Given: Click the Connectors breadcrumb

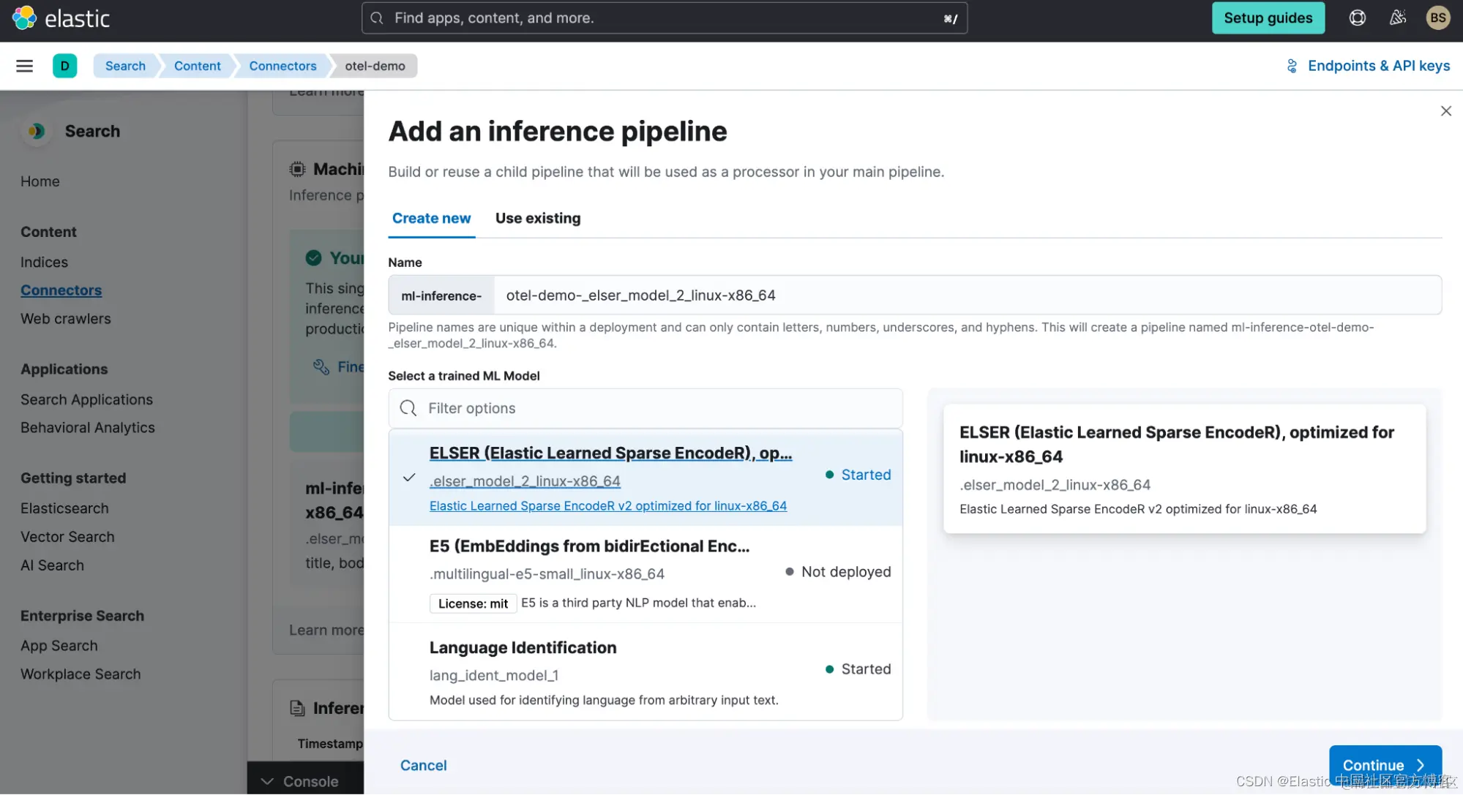Looking at the screenshot, I should click(283, 66).
